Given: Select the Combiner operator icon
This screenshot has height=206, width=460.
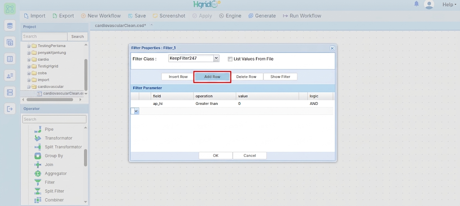Looking at the screenshot, I should coord(38,200).
